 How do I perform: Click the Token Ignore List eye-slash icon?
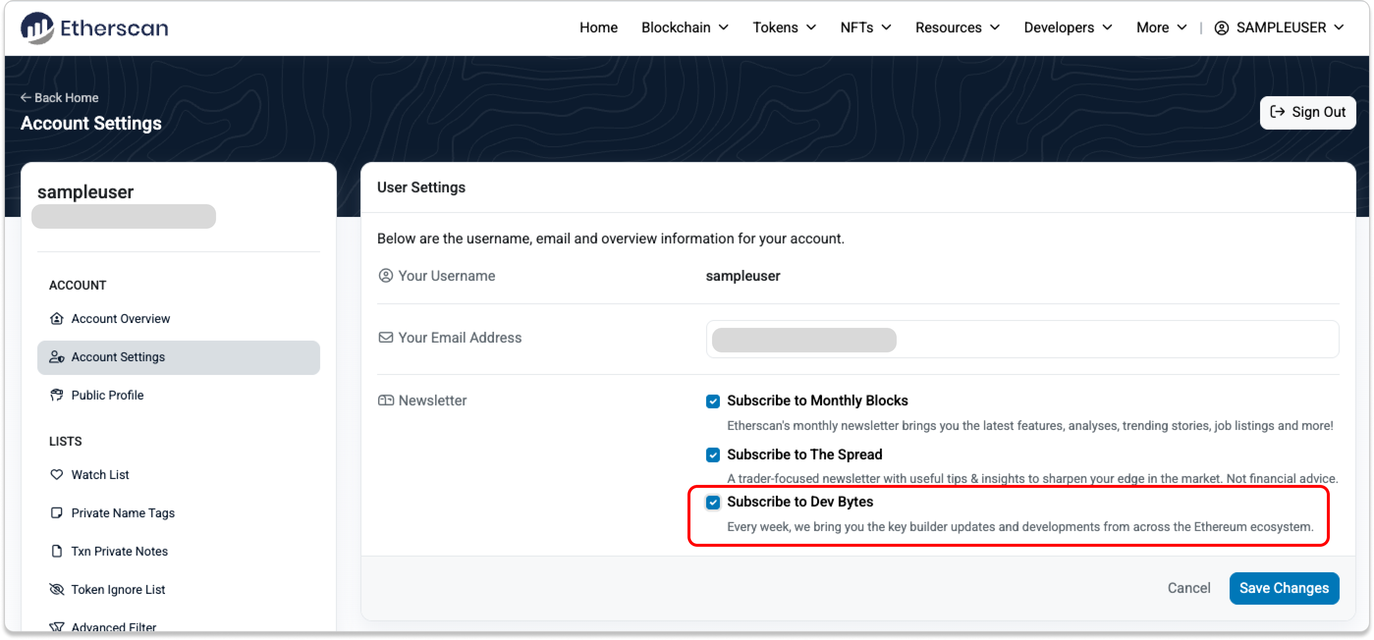click(x=56, y=590)
